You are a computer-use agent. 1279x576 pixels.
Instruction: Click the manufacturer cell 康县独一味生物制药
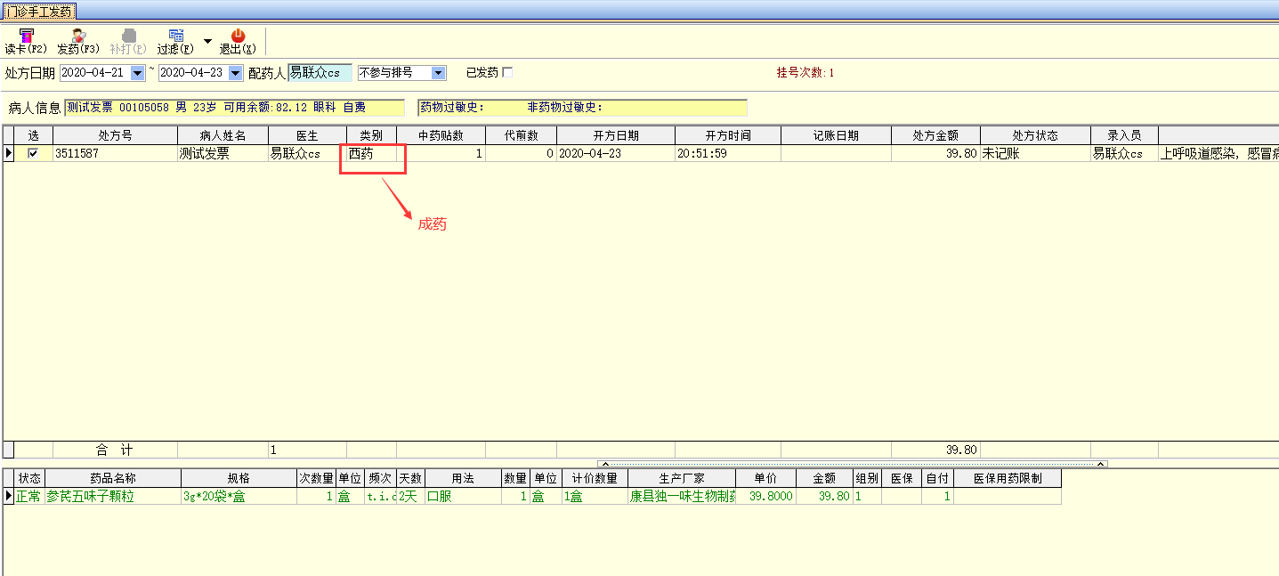[x=682, y=496]
